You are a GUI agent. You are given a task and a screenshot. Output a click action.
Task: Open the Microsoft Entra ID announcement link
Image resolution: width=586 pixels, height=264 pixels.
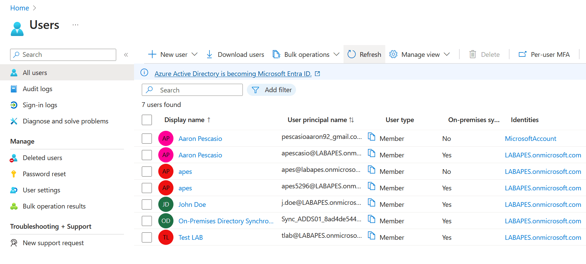pos(233,74)
